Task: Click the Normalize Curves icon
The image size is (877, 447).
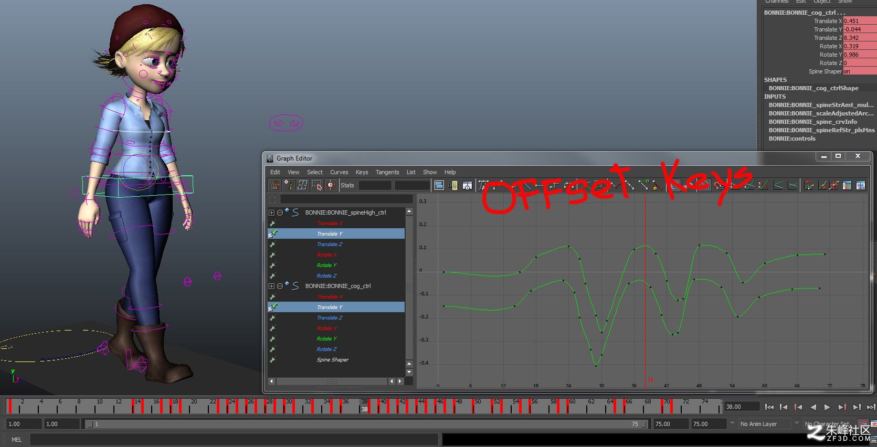Action: point(734,185)
